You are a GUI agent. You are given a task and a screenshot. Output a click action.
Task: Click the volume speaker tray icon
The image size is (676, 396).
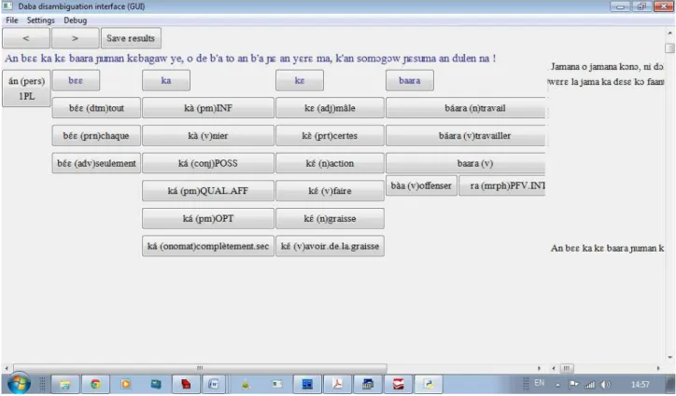pyautogui.click(x=605, y=385)
